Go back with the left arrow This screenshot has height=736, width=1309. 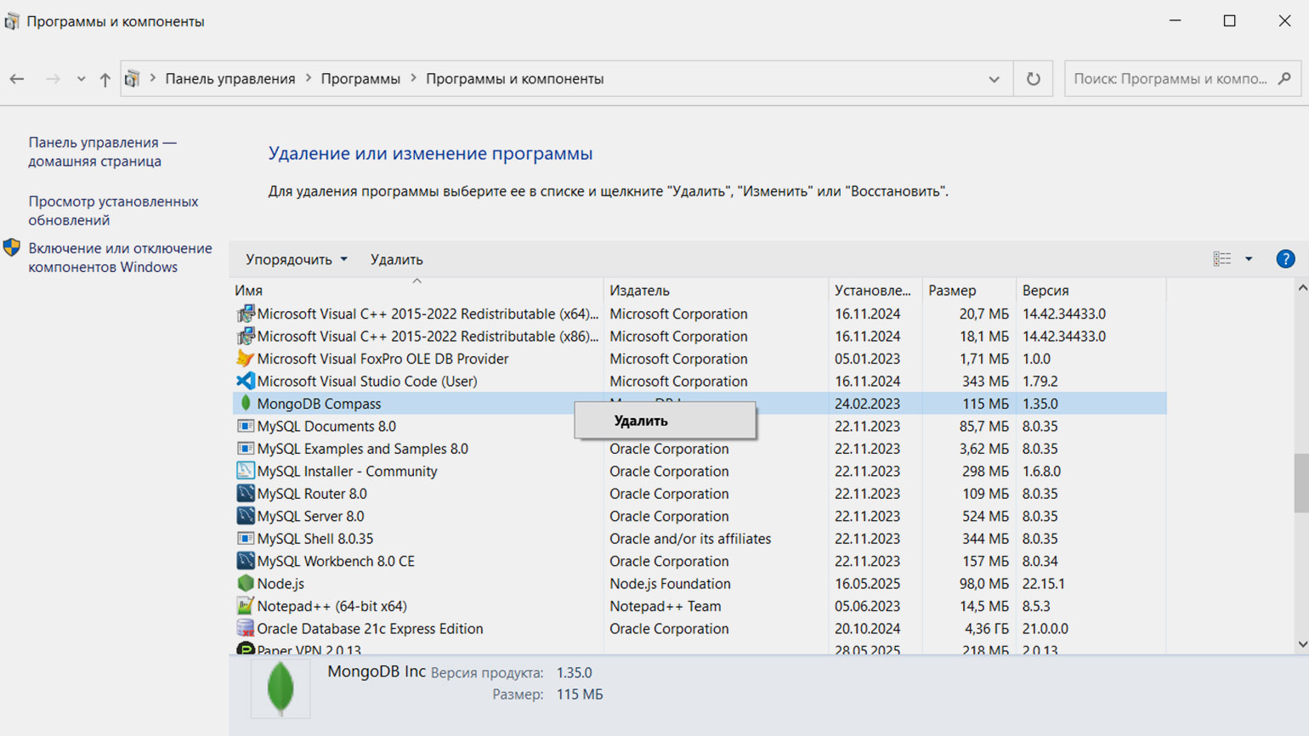17,78
